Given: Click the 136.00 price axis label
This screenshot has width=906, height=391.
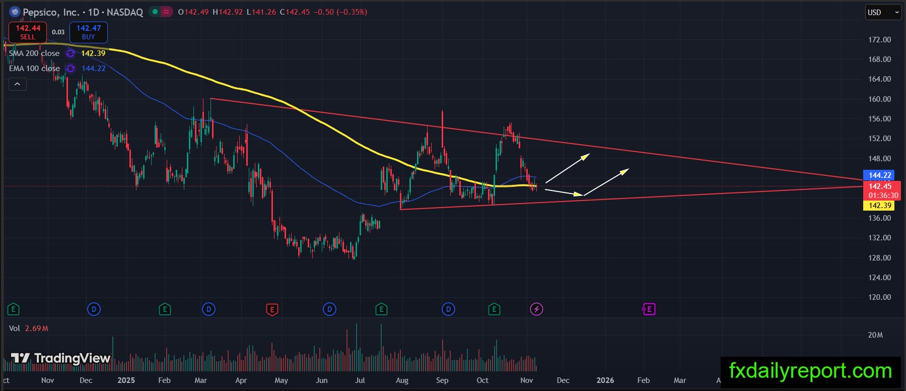Looking at the screenshot, I should point(880,218).
